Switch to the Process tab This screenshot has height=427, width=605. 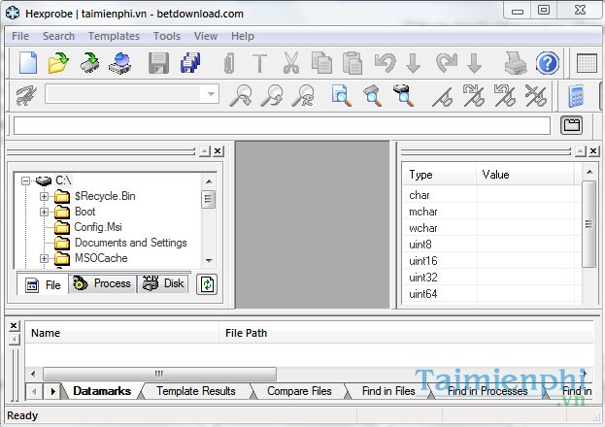pos(102,284)
